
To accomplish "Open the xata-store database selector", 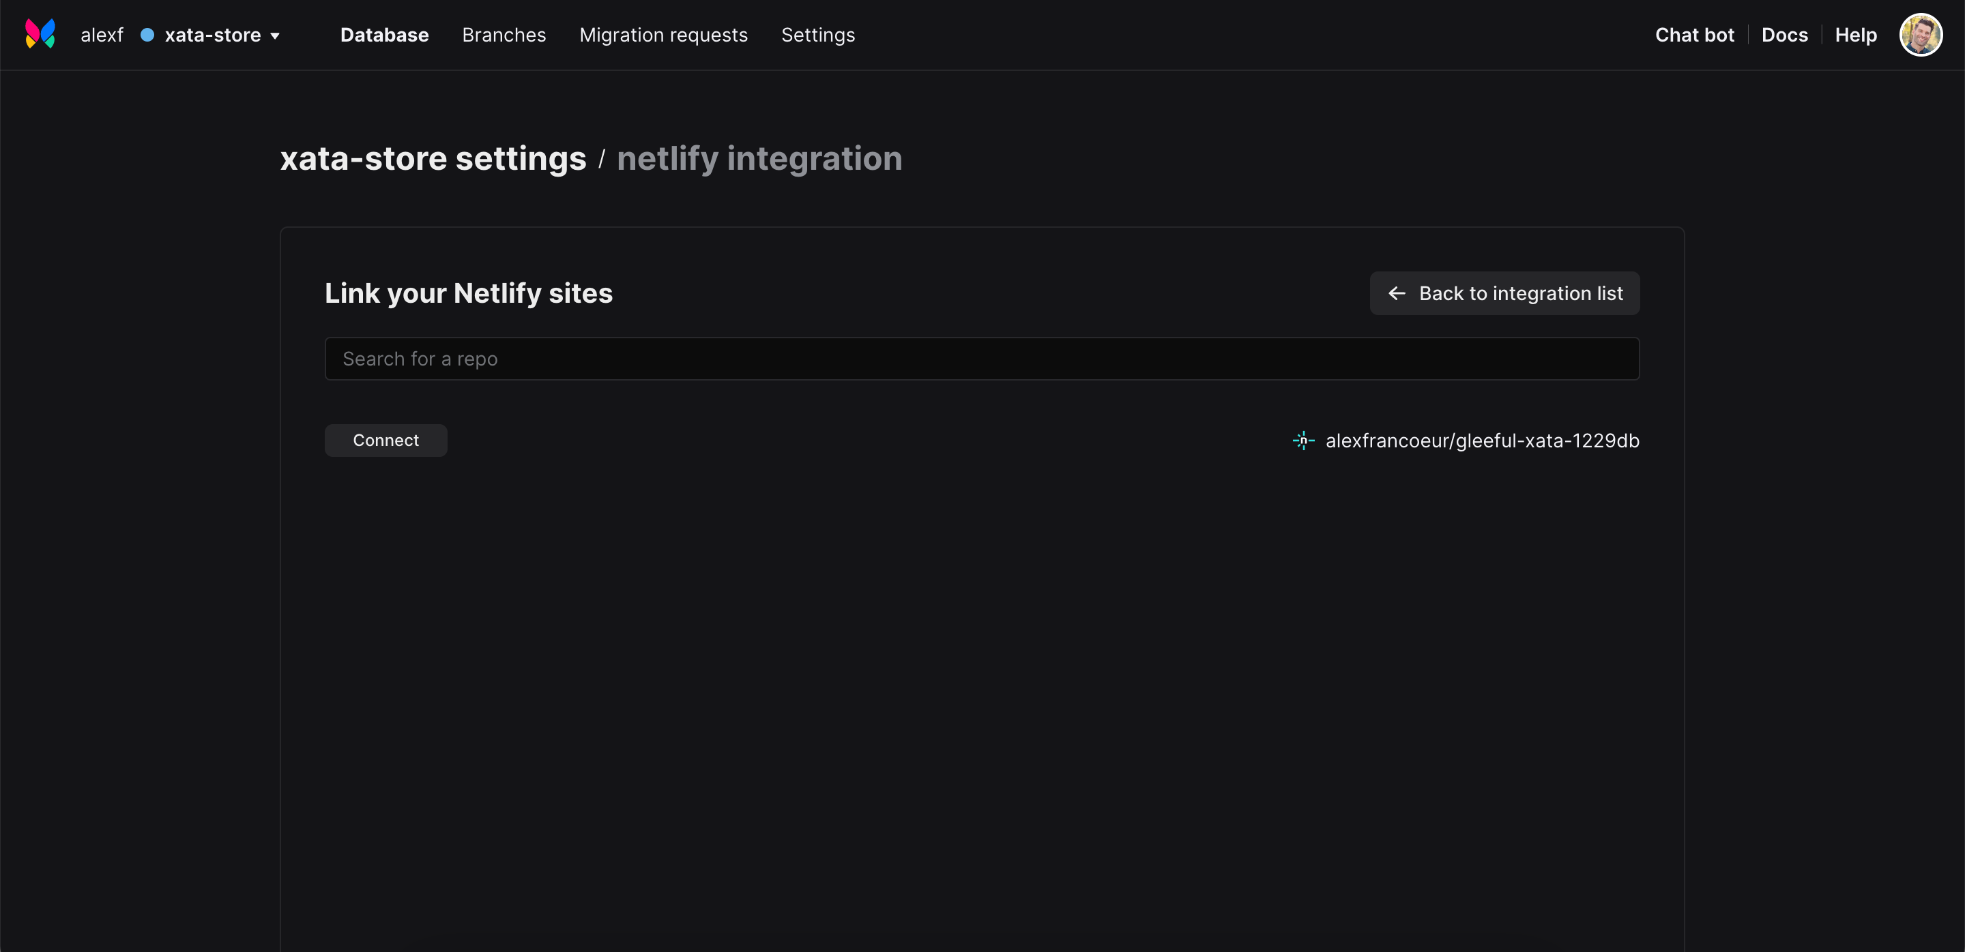I will click(213, 35).
